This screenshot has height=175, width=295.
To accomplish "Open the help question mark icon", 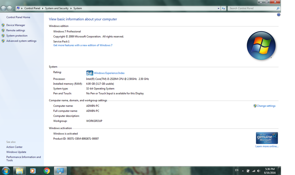I will coord(279,15).
